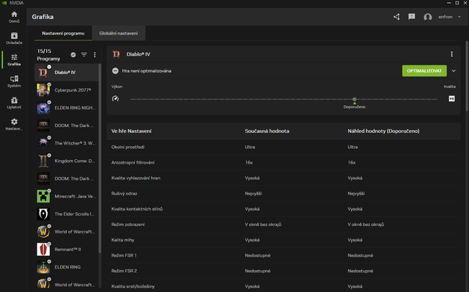The image size is (469, 292).
Task: Open the Programy list three-dot menu
Action: click(x=95, y=54)
